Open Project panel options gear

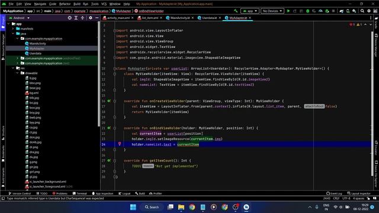(x=91, y=18)
